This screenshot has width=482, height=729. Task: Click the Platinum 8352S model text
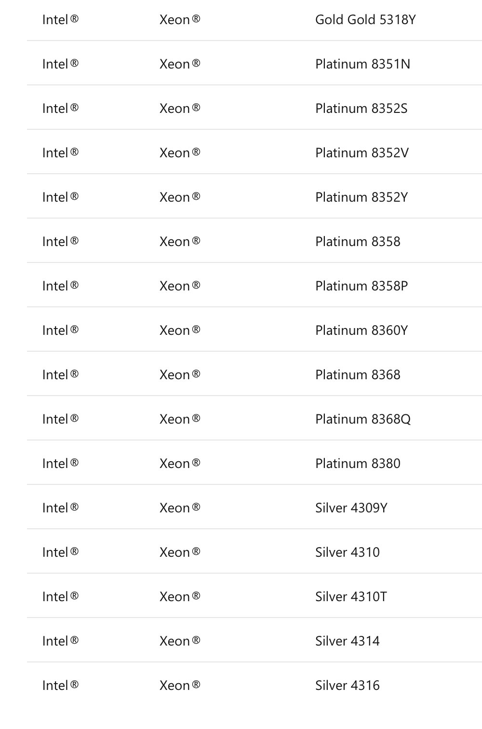click(361, 109)
